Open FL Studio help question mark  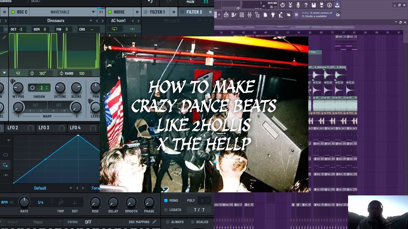306,5
